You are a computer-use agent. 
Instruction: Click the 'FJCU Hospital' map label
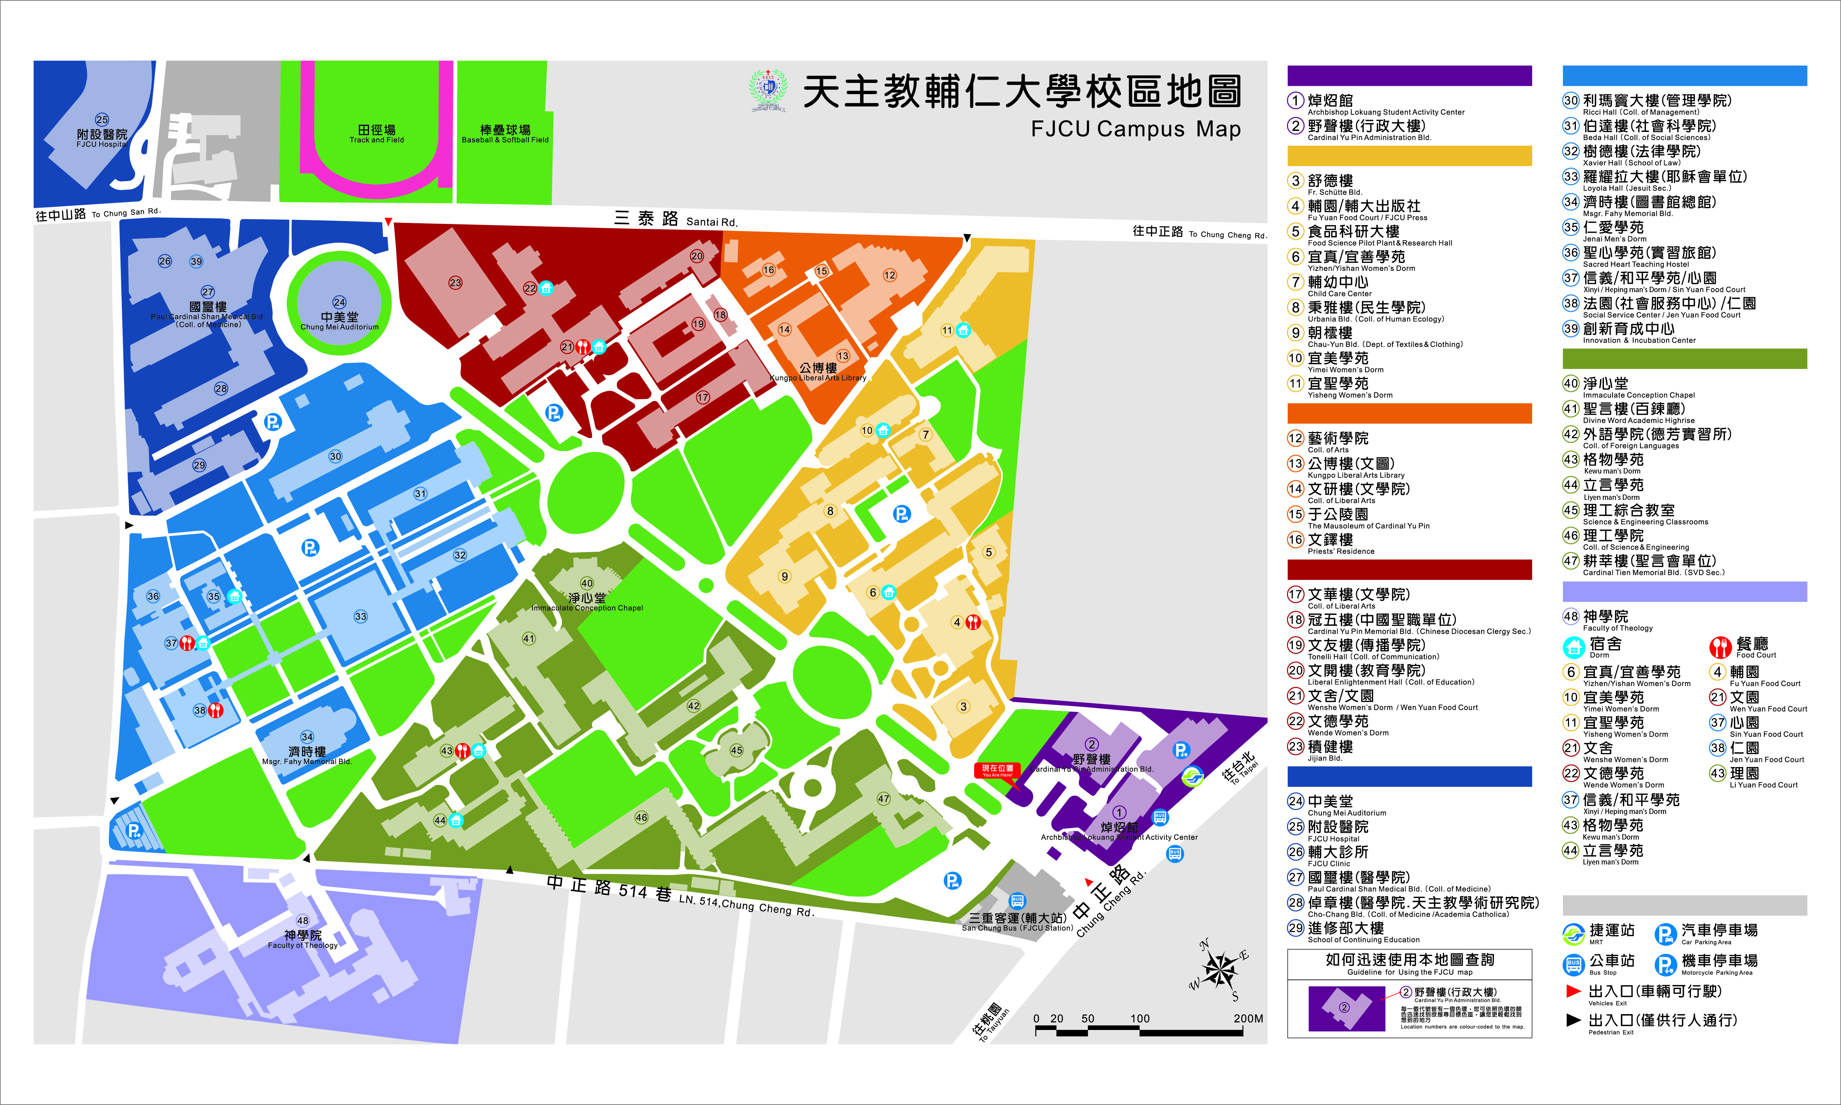[x=101, y=145]
